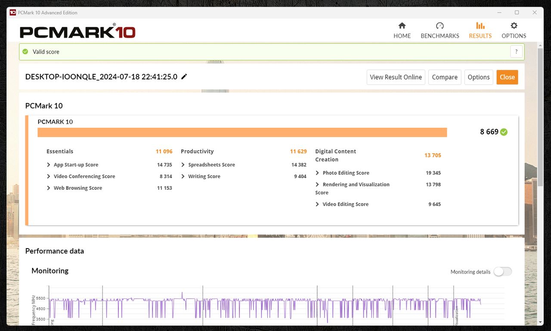The height and width of the screenshot is (331, 551).
Task: Click the PCMark 10 app title icon
Action: tap(12, 12)
